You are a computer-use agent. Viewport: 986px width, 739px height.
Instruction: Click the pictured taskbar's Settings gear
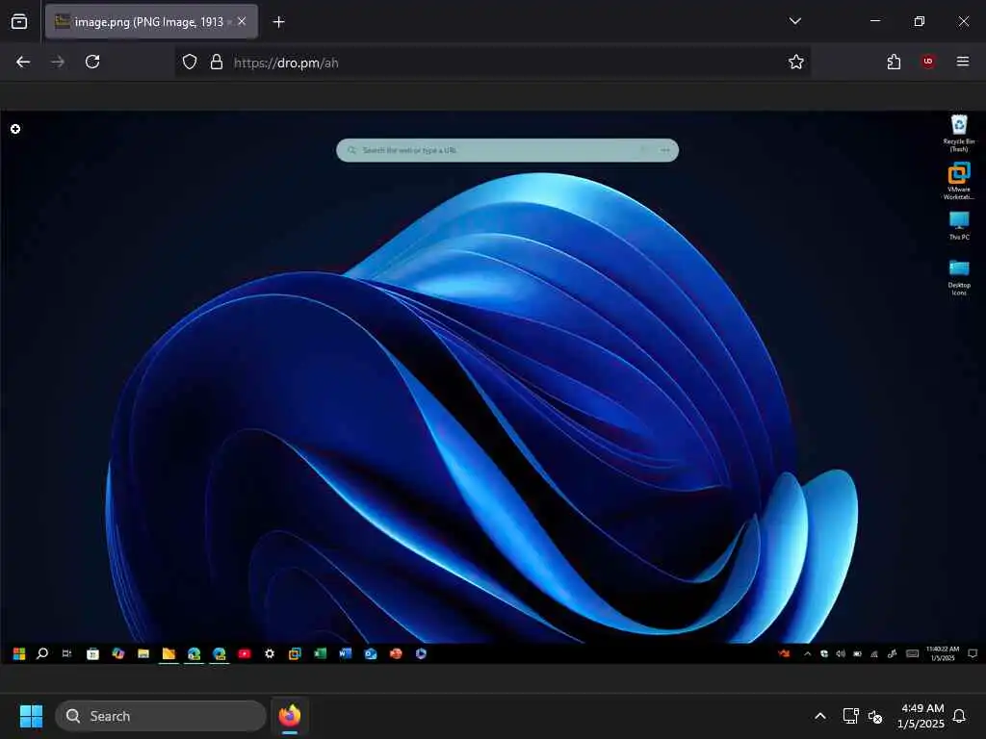tap(270, 653)
